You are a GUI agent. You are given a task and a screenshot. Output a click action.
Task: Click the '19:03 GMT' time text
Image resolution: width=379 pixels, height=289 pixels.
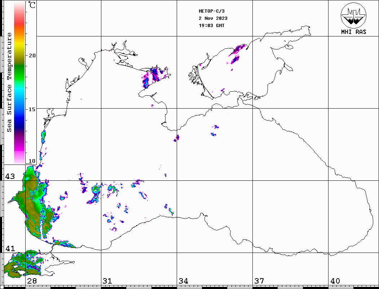pos(212,26)
